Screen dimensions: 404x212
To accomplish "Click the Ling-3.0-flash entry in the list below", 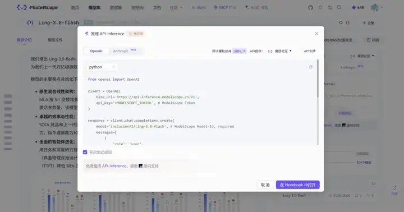I will point(294,196).
